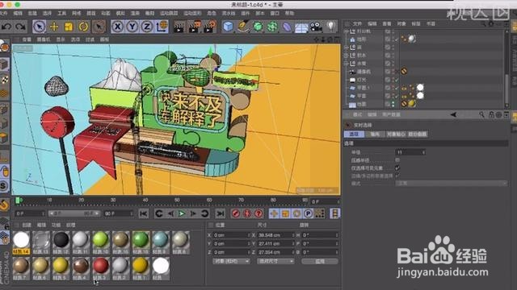Image resolution: width=517 pixels, height=290 pixels.
Task: Click green playhead marker on timeline
Action: (x=18, y=200)
